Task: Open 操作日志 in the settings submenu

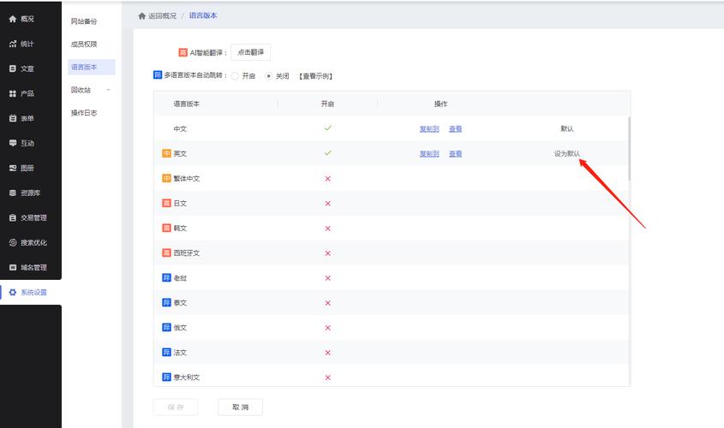Action: coord(84,113)
